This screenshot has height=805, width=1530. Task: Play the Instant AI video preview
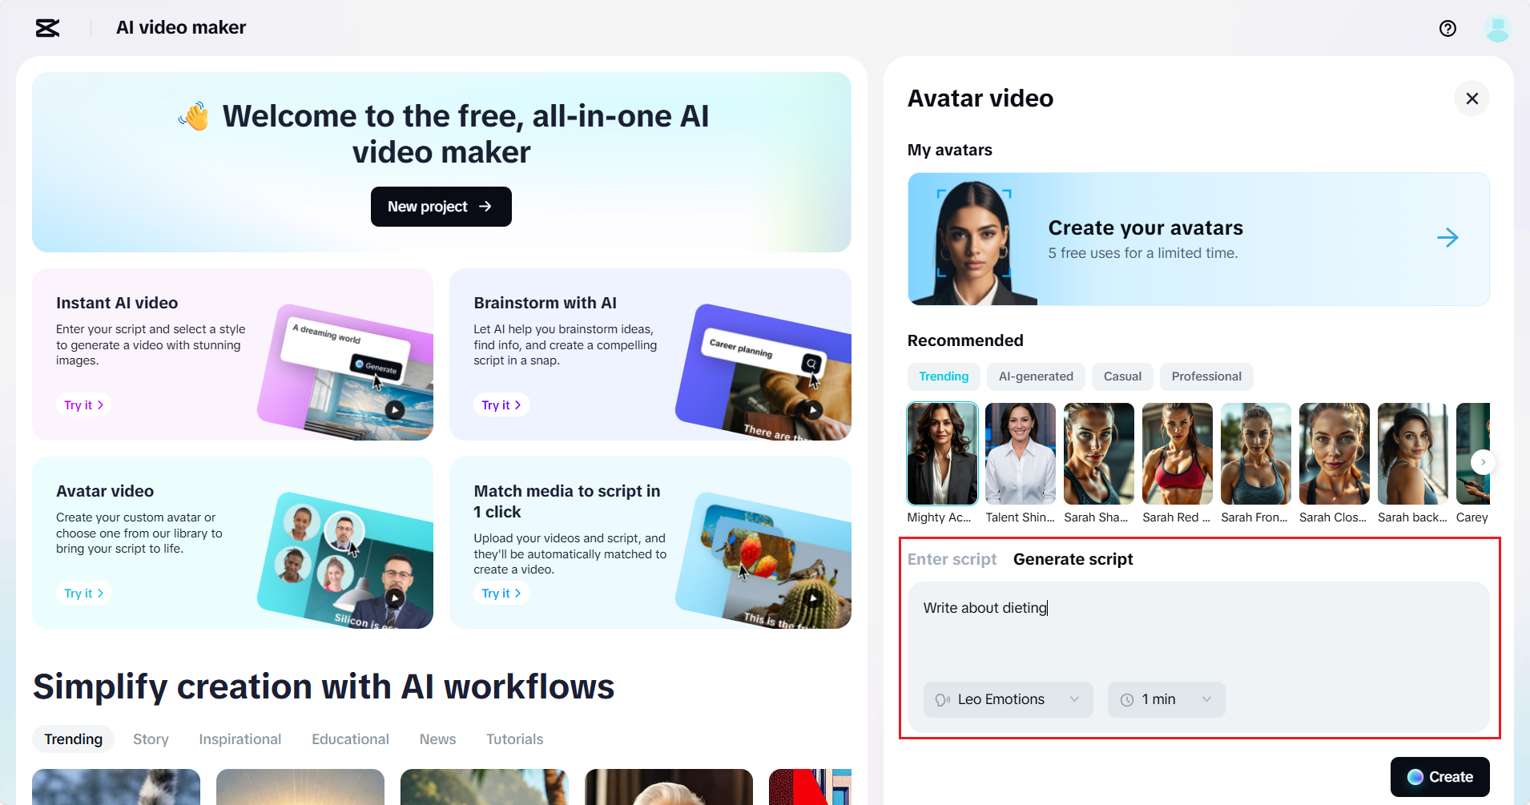[x=395, y=410]
